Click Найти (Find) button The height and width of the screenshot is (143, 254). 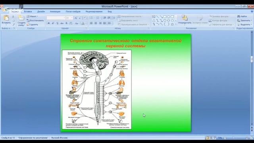pyautogui.click(x=242, y=16)
